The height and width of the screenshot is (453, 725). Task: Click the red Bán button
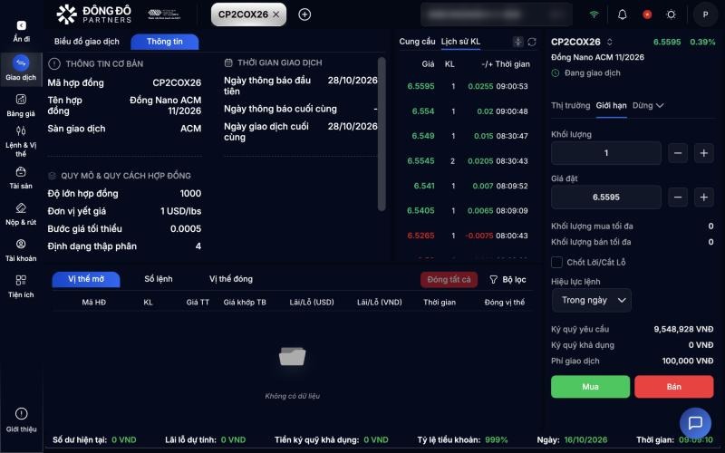click(x=673, y=387)
